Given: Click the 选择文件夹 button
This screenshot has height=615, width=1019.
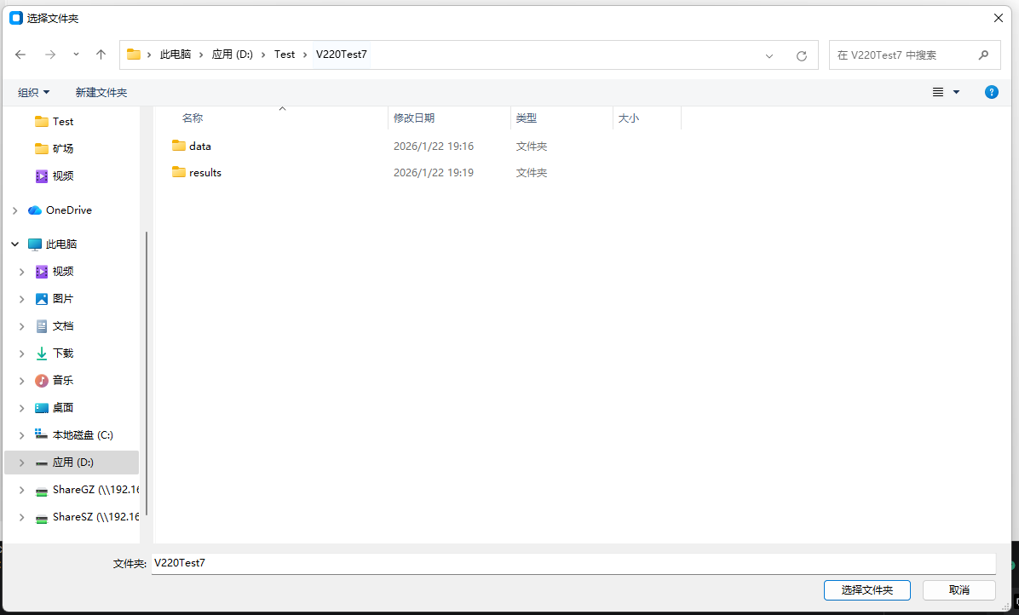Looking at the screenshot, I should 866,590.
